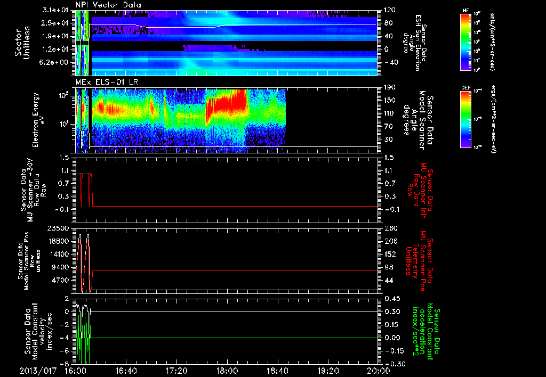546x377 pixels.
Task: Click the 16:00 time axis tick
Action: click(76, 371)
